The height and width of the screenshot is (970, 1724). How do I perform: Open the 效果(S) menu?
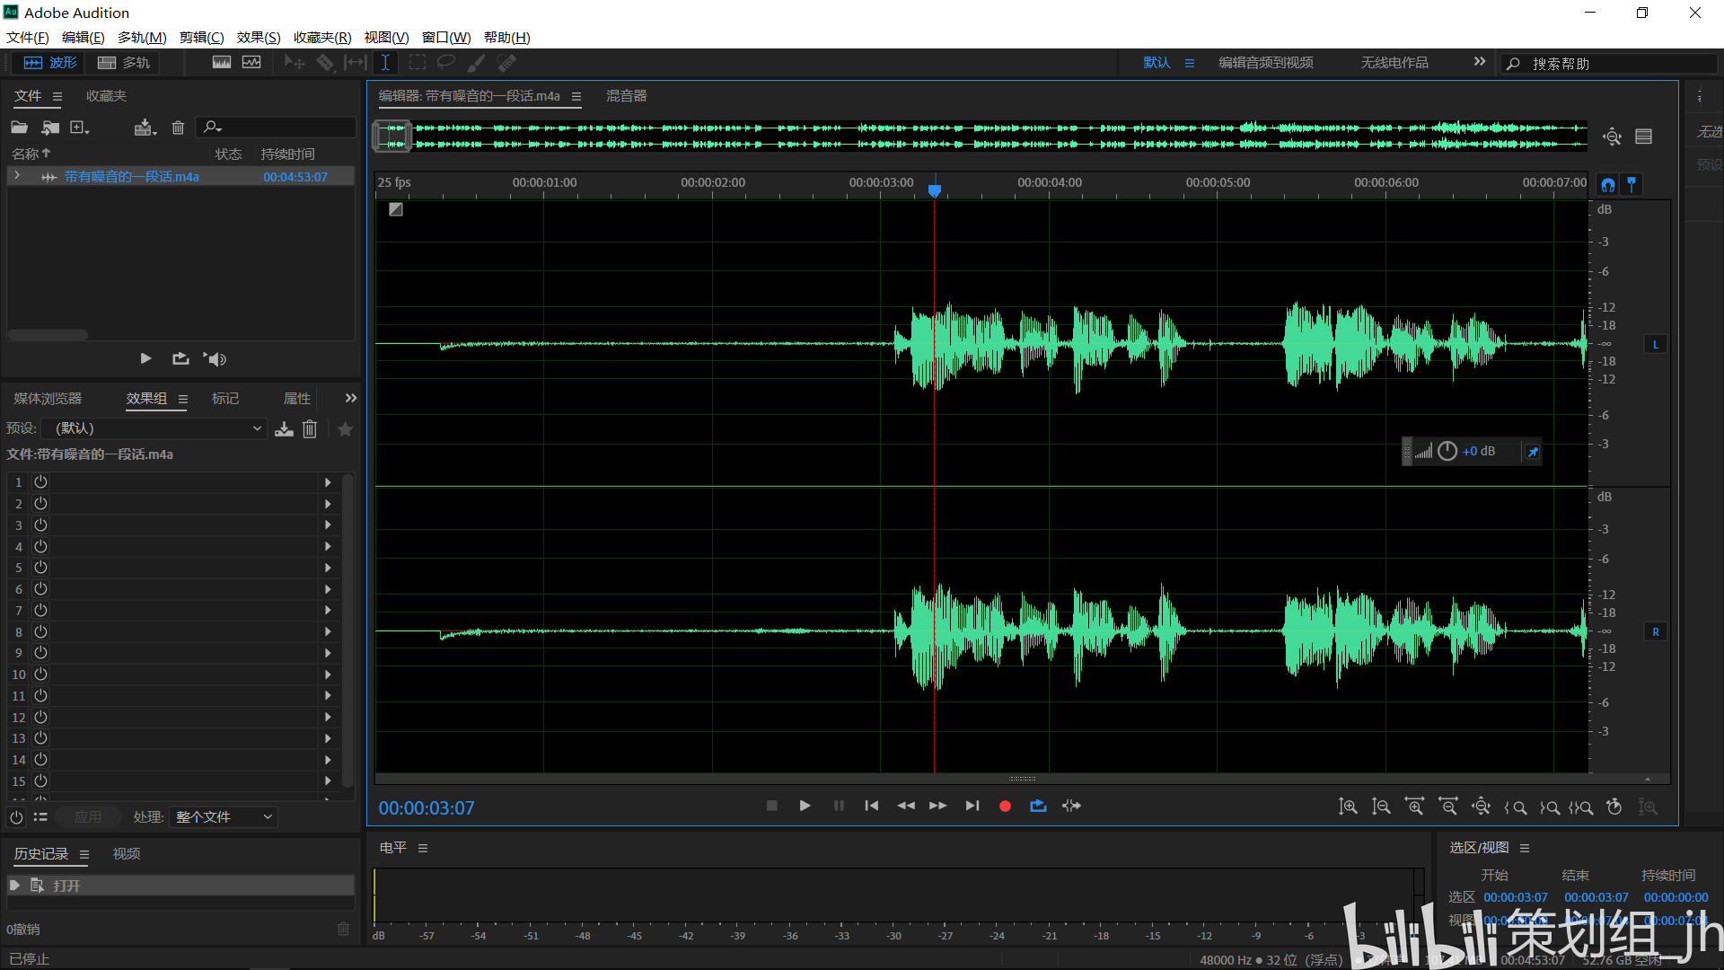[259, 37]
